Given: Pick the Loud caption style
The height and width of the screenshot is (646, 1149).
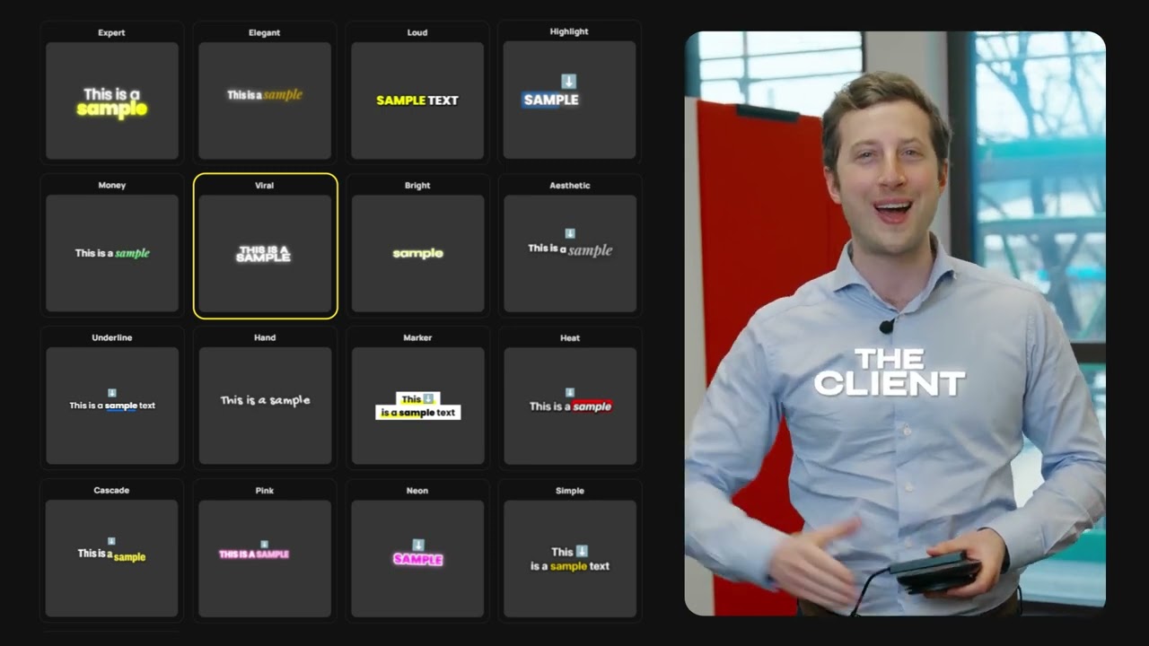Looking at the screenshot, I should (417, 92).
